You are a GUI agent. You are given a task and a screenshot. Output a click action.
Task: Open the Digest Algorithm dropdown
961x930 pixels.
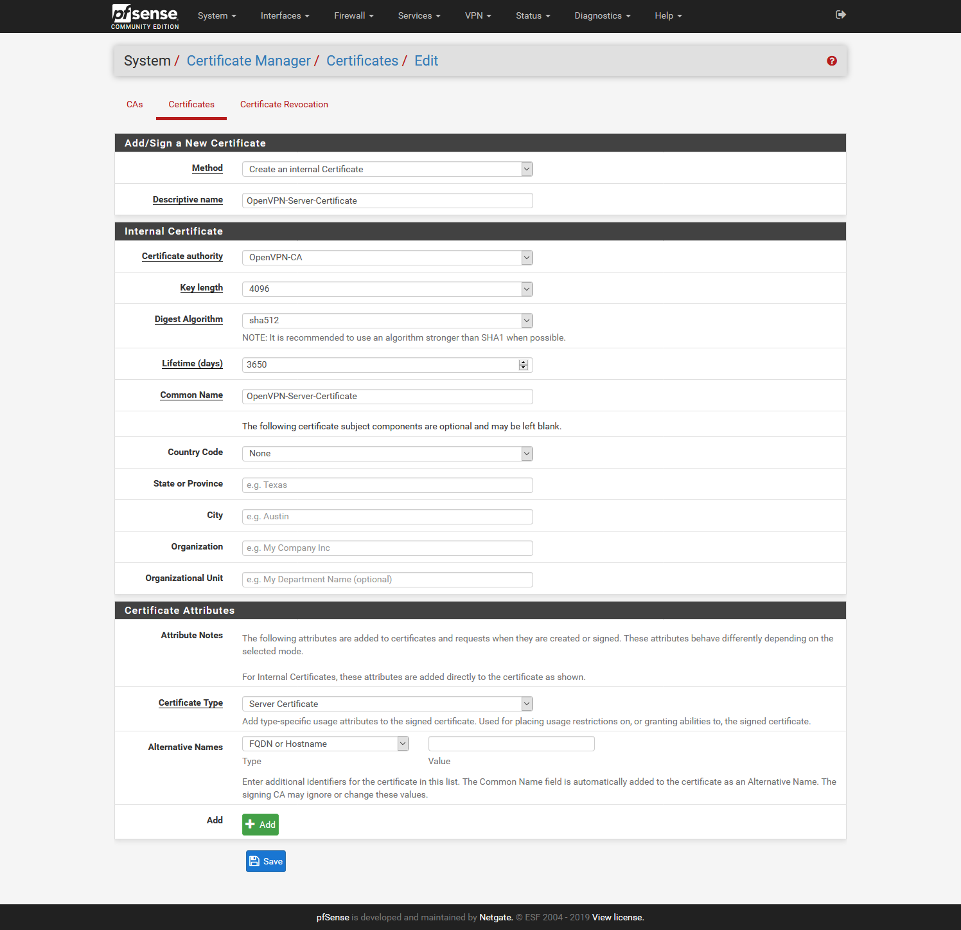387,320
